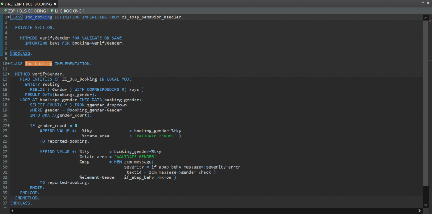Click the horizontal scrollbar right arrow

point(419,211)
